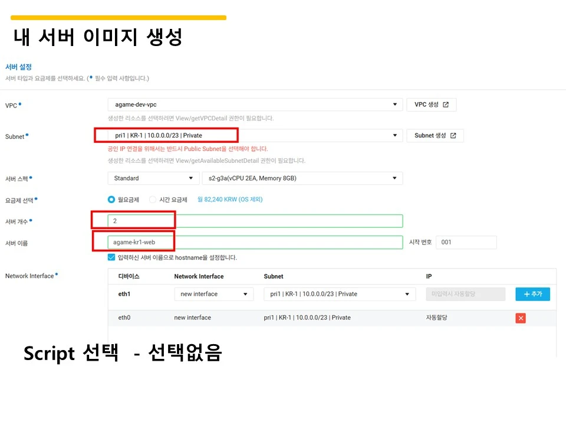Click the plus icon on the 추가 button
Screen dimensions: 566x425
pyautogui.click(x=524, y=293)
